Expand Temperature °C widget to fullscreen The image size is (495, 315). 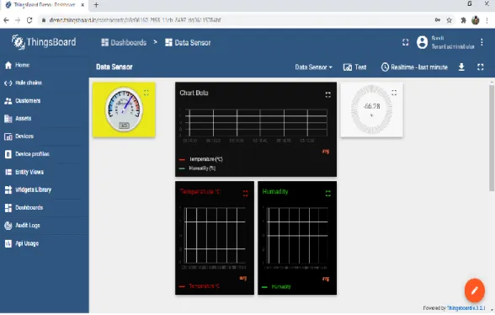245,194
